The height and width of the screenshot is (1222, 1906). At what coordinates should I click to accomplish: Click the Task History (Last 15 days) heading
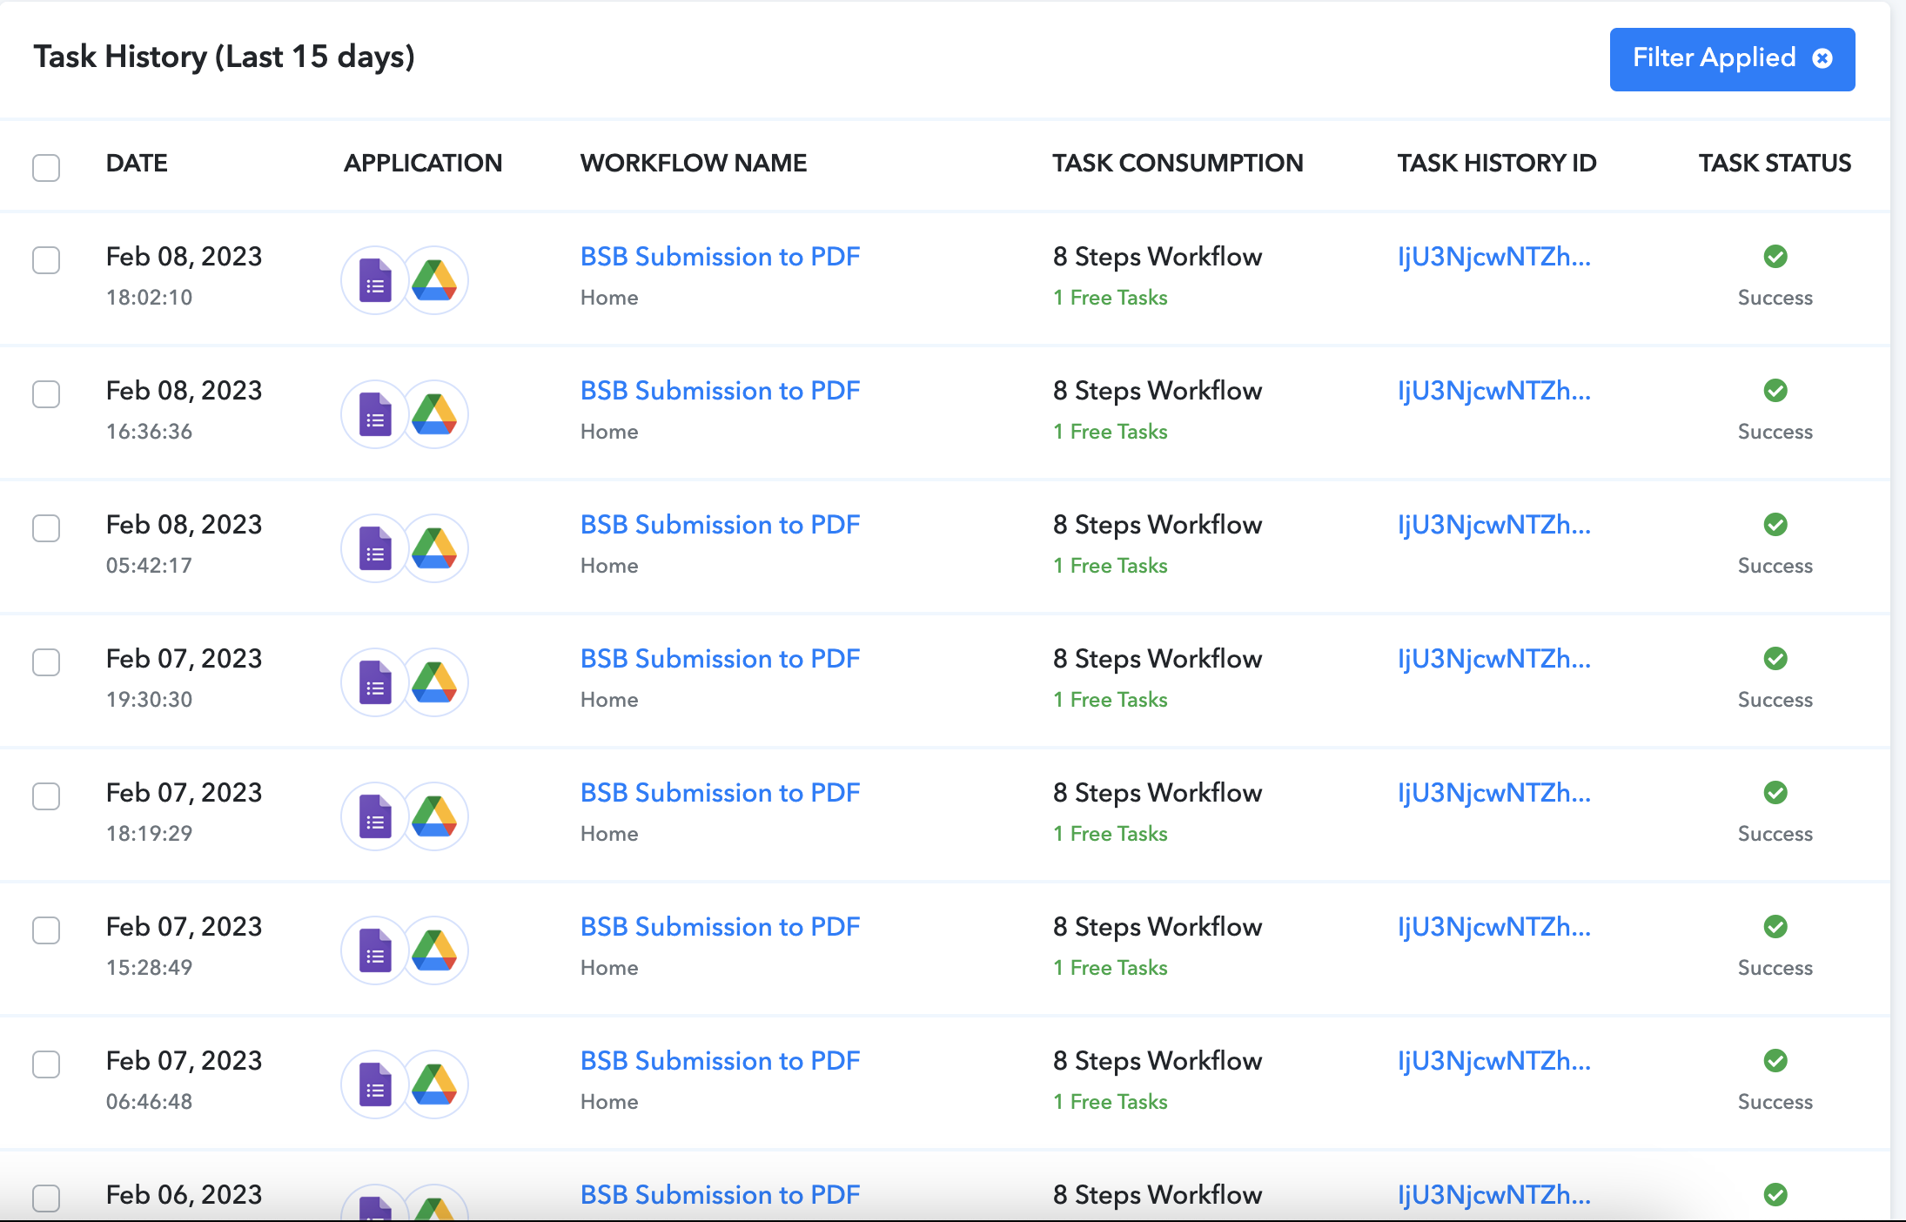[225, 57]
